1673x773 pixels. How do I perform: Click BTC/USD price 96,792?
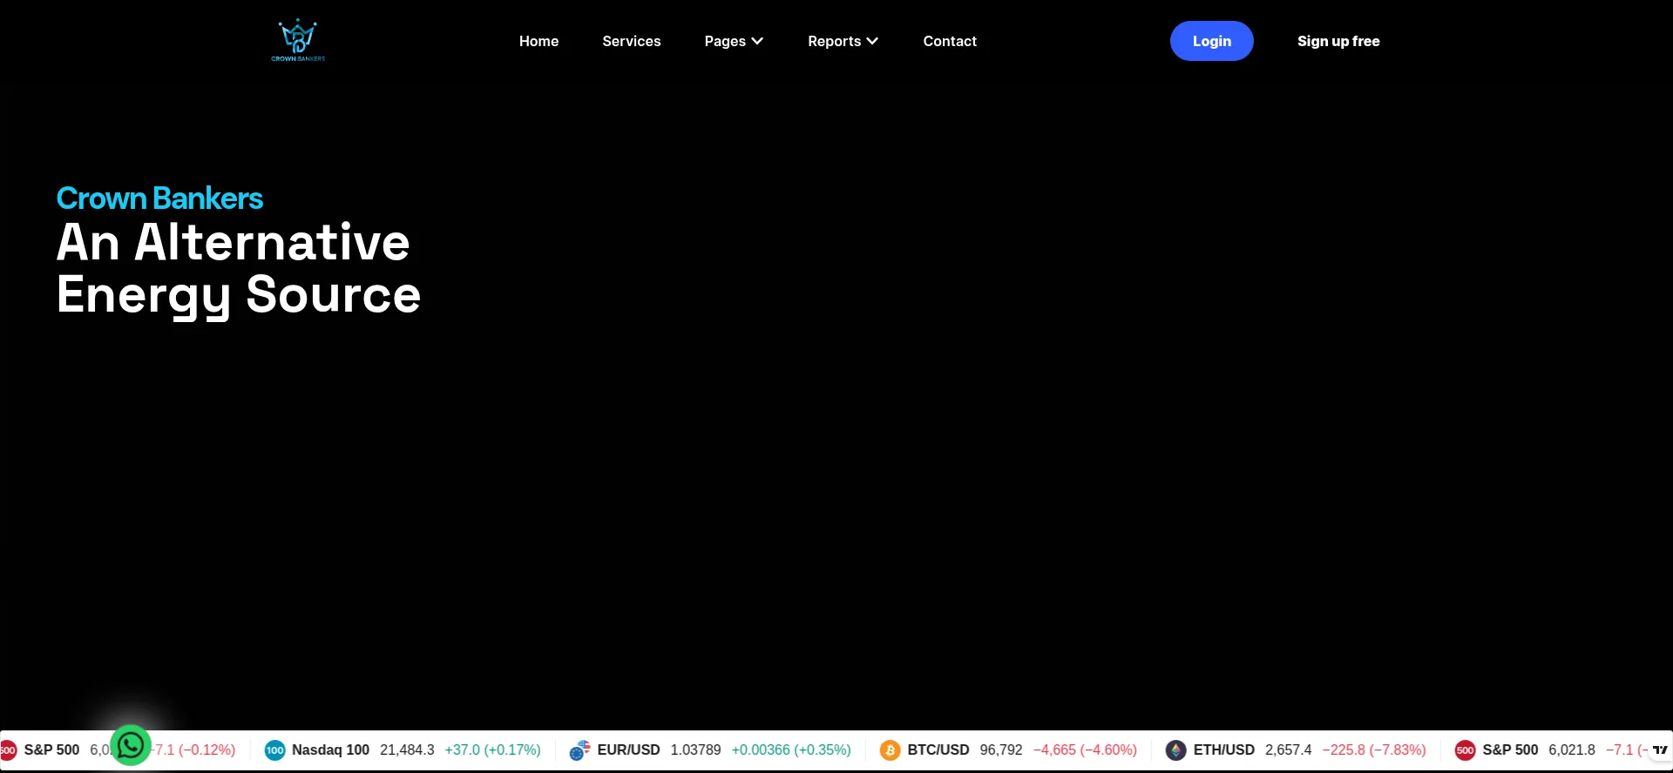pyautogui.click(x=1001, y=750)
